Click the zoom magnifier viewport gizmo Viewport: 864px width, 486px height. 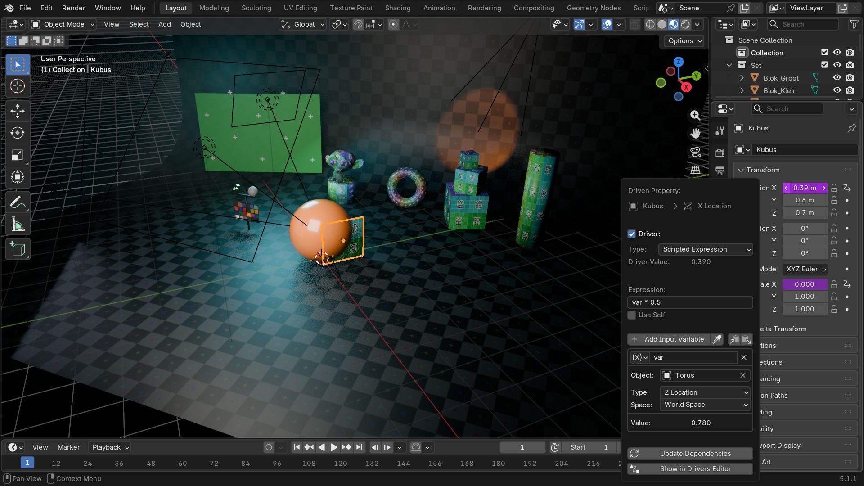coord(695,115)
